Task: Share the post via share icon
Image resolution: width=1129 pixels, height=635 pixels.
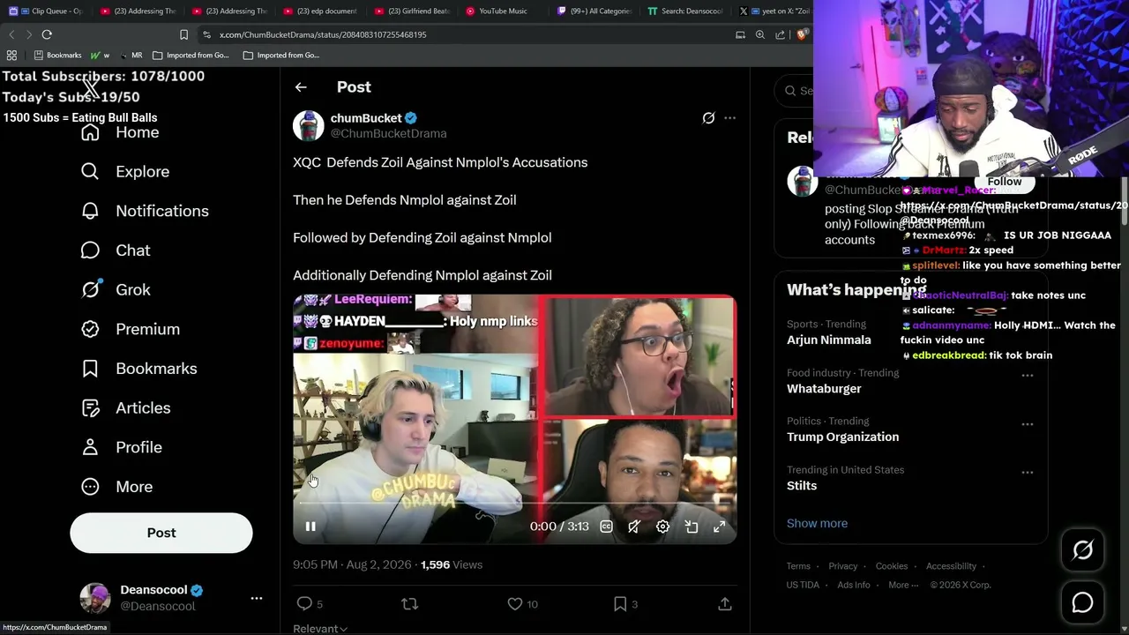Action: [725, 604]
